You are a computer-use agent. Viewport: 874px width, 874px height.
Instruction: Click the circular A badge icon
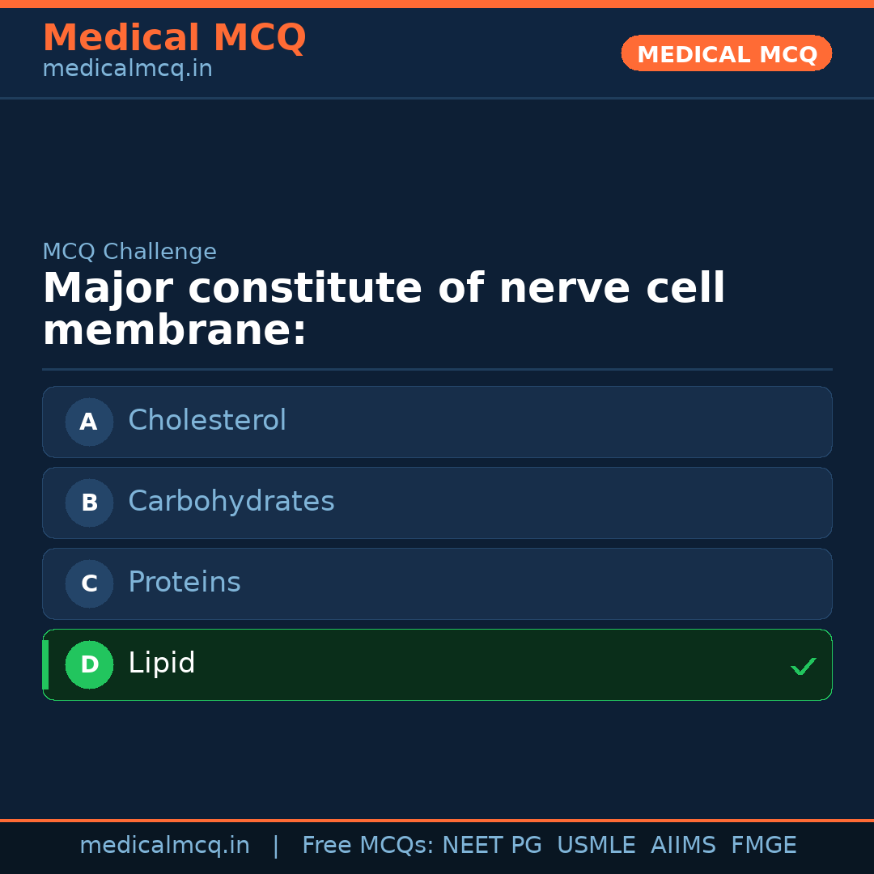coord(89,422)
